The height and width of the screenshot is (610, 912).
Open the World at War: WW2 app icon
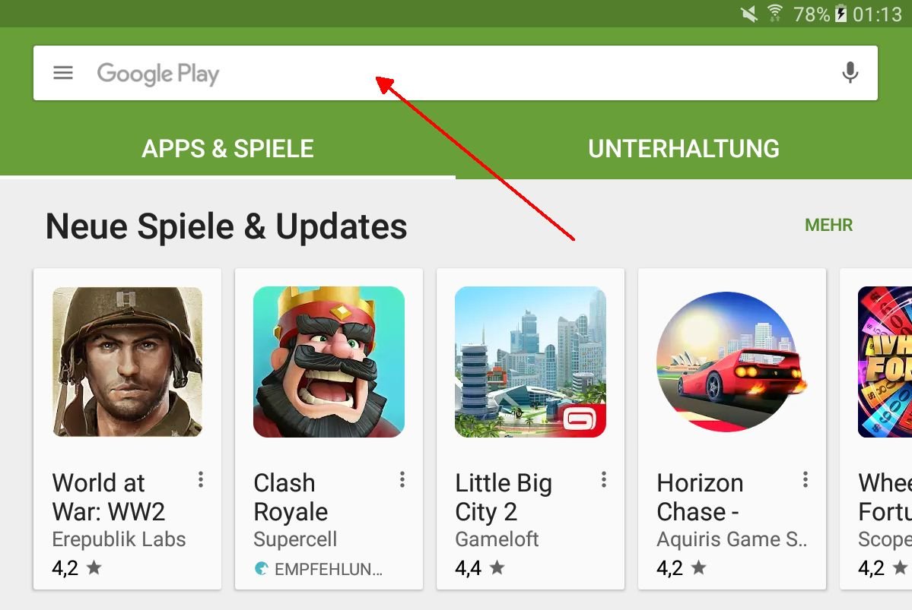[127, 362]
